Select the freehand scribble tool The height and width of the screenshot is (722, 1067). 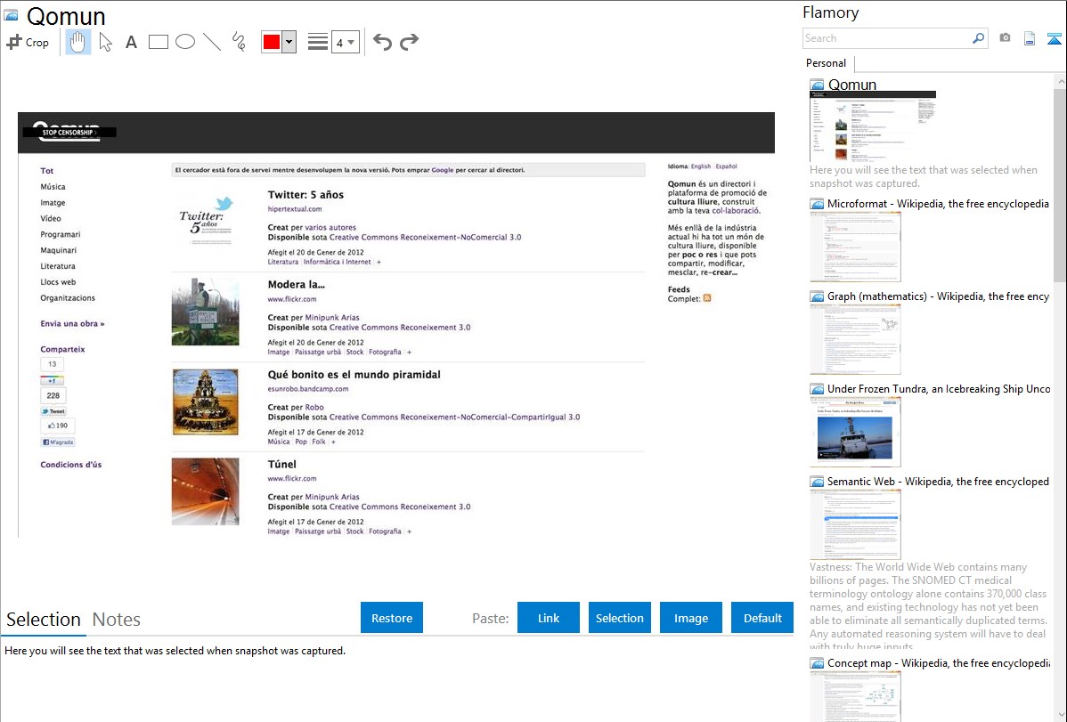(239, 42)
